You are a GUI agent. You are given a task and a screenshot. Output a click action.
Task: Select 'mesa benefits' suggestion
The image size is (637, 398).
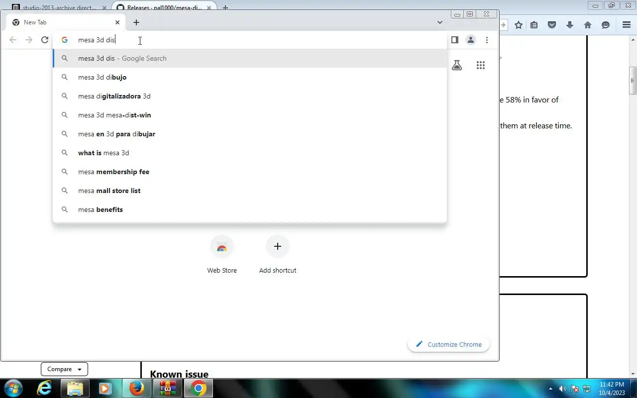tap(250, 209)
